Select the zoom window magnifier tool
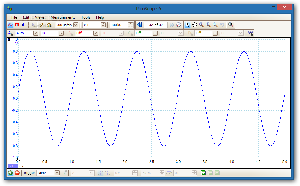Screen dimensions: 300x186 pos(201,25)
